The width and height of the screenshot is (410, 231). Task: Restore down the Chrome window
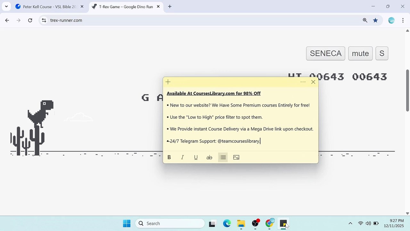388,6
